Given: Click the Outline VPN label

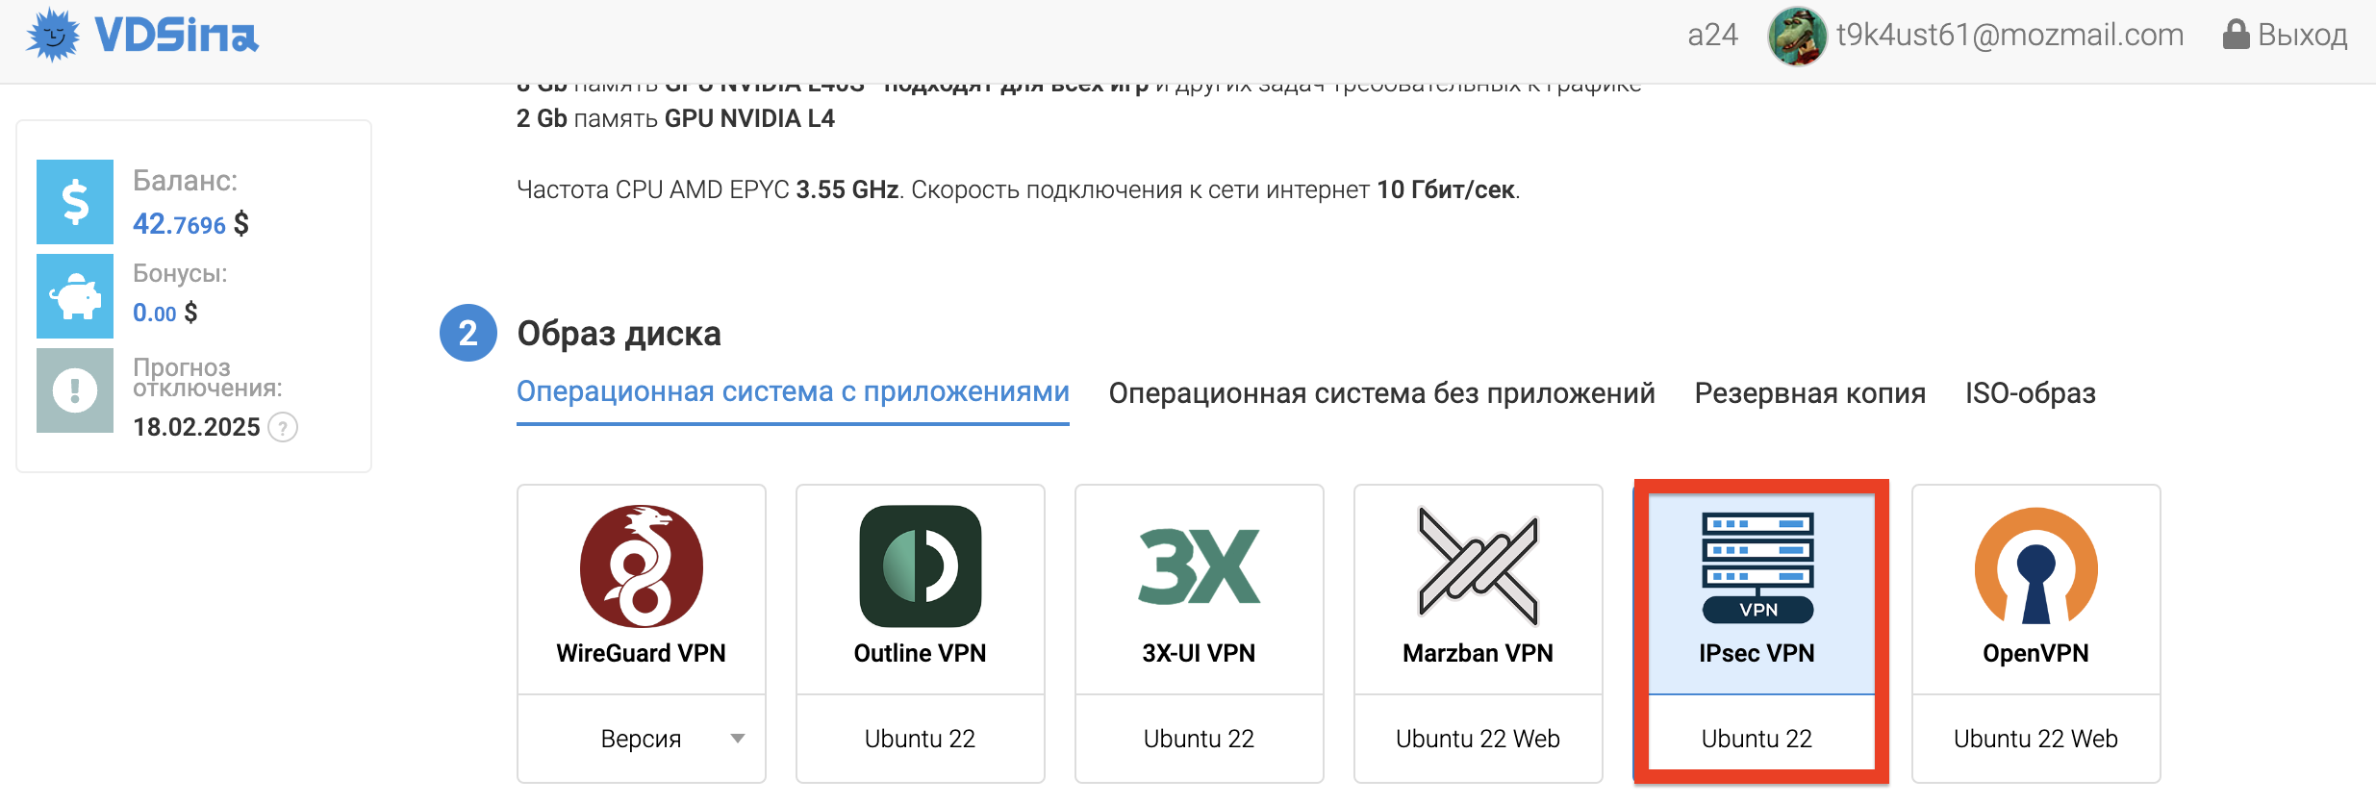Looking at the screenshot, I should [x=921, y=653].
